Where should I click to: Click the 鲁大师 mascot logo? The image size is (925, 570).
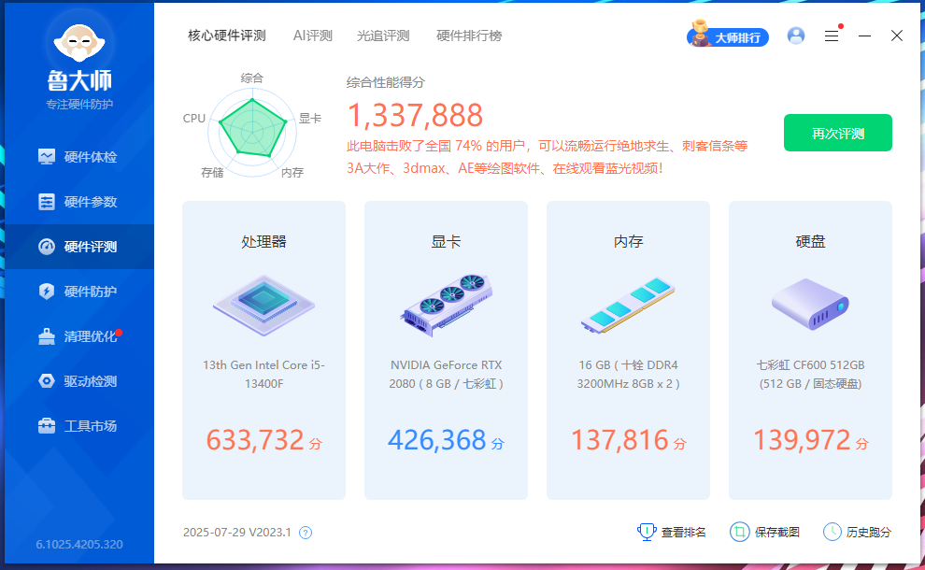click(79, 41)
